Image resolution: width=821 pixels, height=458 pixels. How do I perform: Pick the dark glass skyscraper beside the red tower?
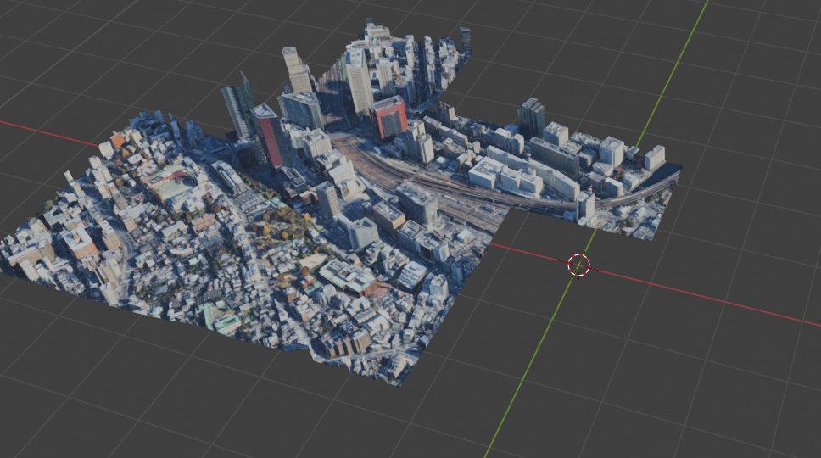click(x=238, y=106)
